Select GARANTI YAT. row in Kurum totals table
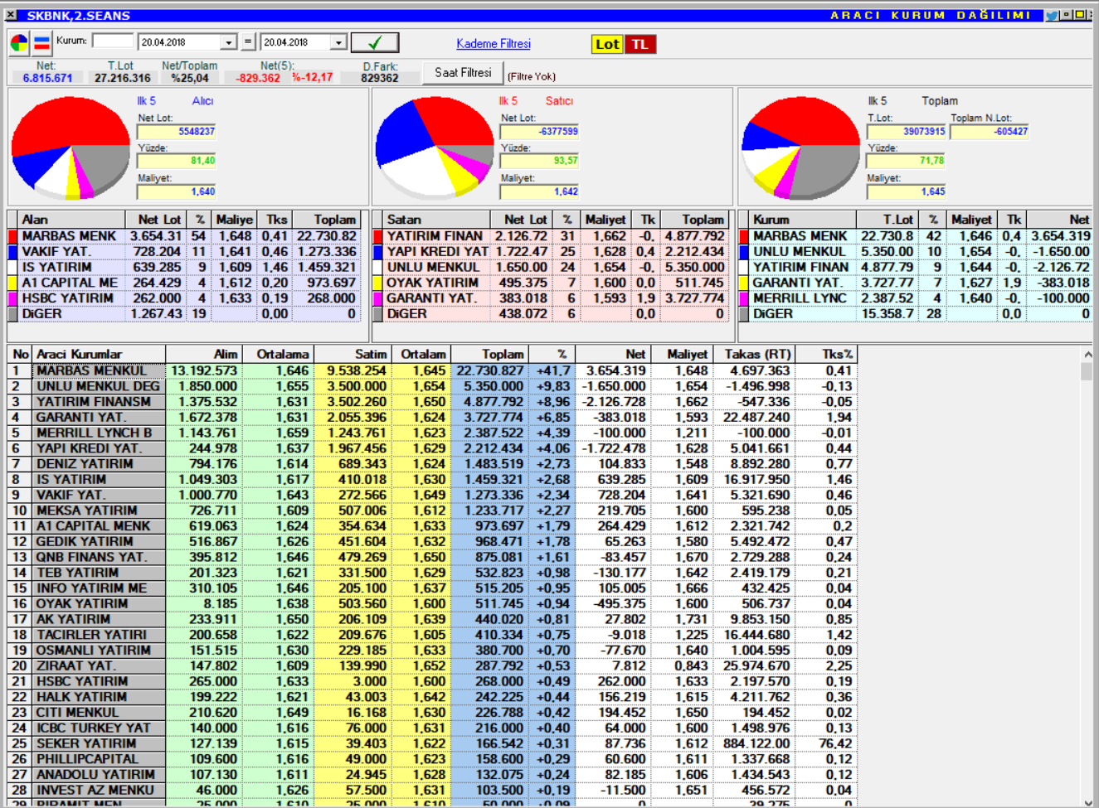The height and width of the screenshot is (808, 1099). click(x=916, y=283)
